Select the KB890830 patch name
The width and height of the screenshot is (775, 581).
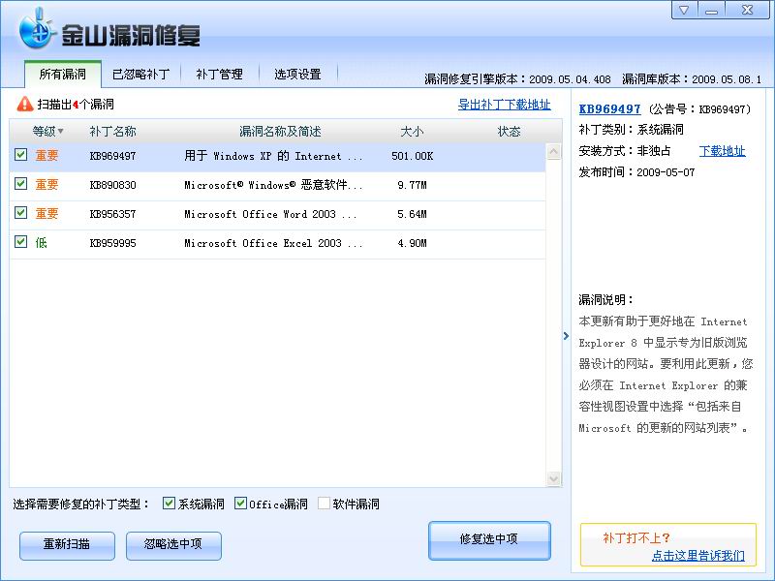click(x=112, y=185)
